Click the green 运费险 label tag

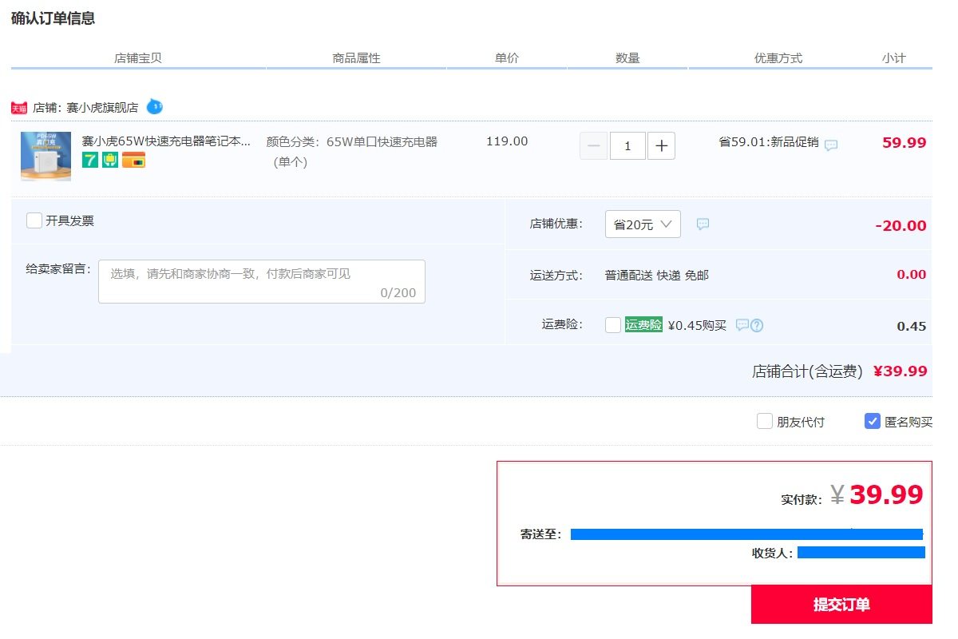(643, 325)
